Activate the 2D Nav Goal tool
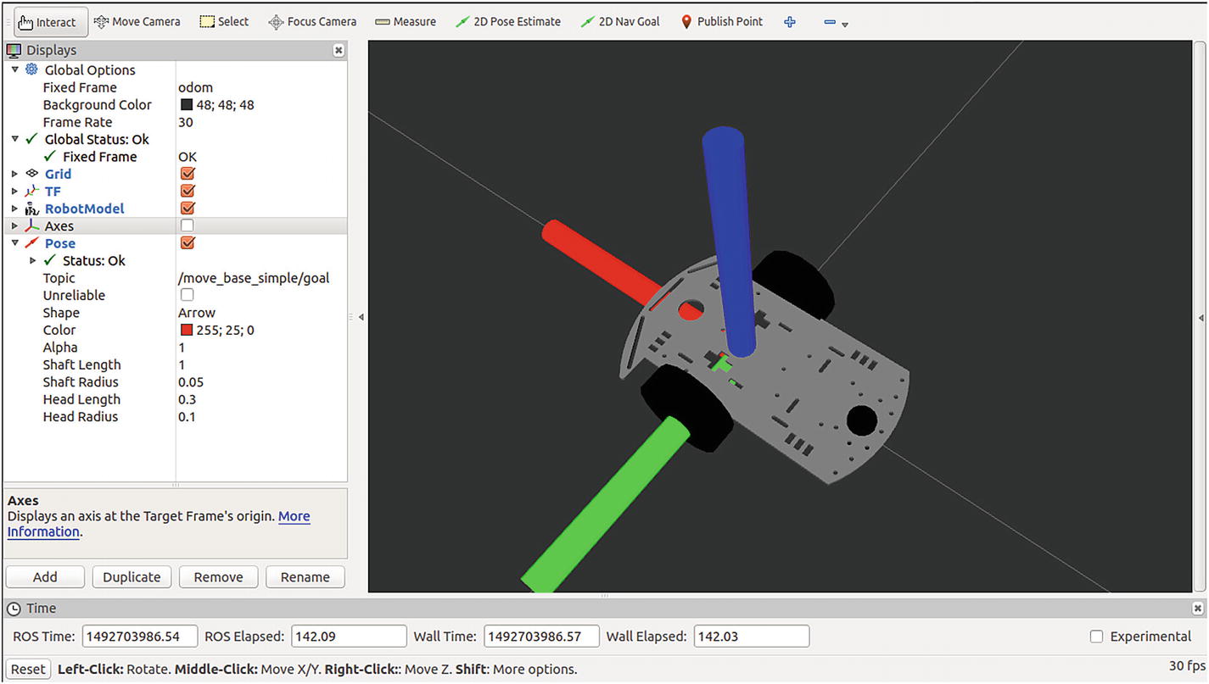The image size is (1209, 684). coord(619,22)
